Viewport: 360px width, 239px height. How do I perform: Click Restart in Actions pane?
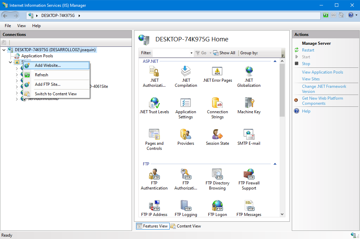(x=308, y=50)
